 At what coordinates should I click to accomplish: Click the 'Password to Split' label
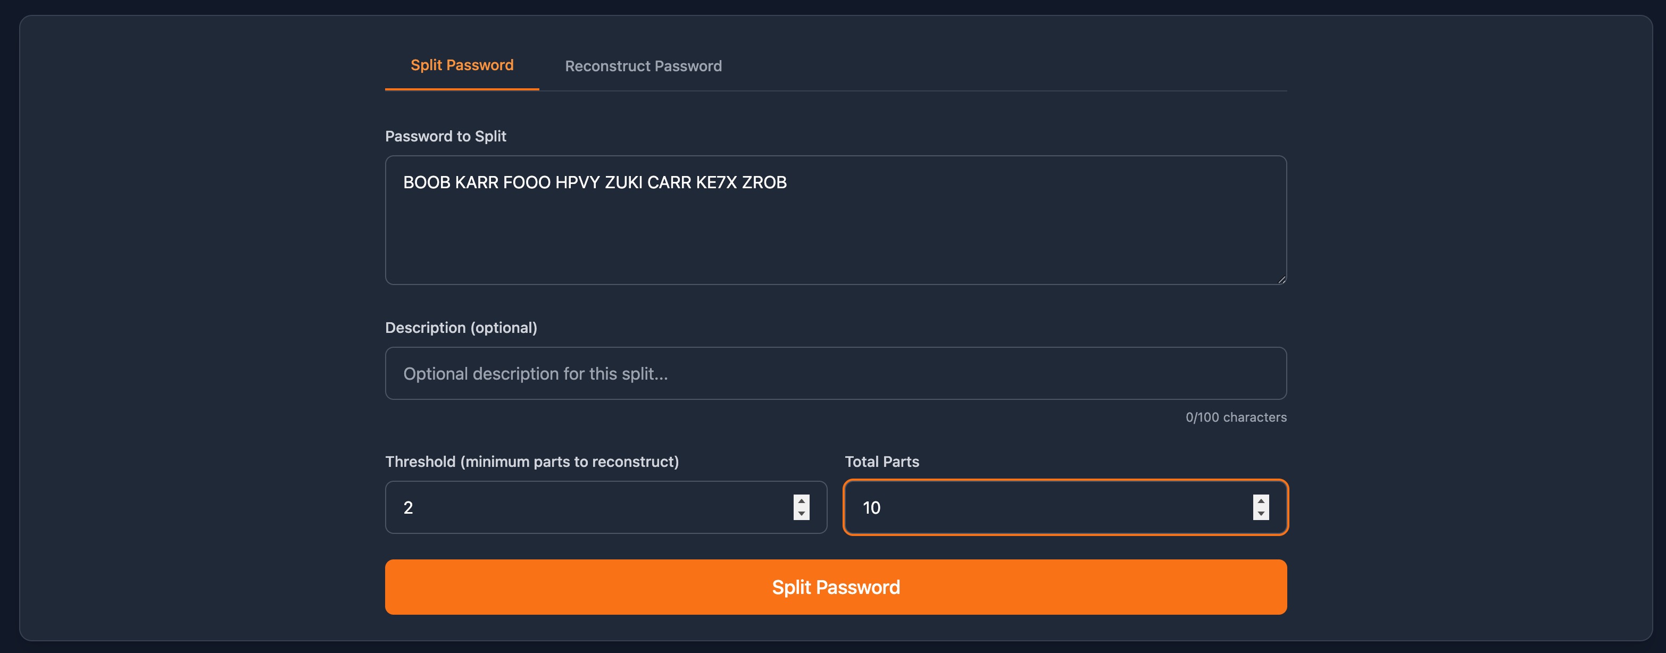445,137
